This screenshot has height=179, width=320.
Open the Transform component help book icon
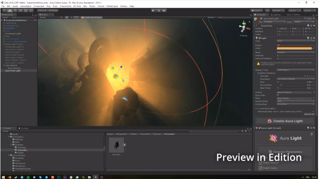point(308,25)
